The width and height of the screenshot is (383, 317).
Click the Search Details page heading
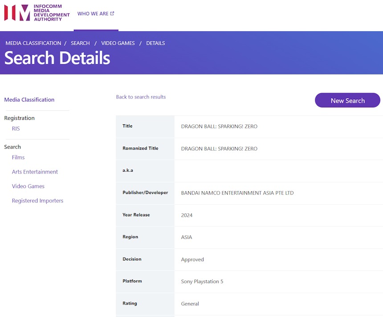click(x=57, y=58)
